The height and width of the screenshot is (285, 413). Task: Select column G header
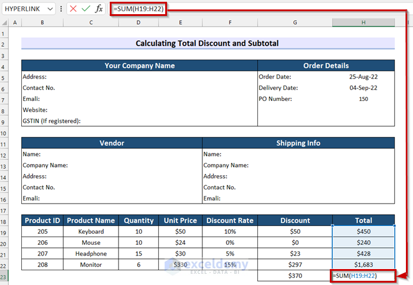click(295, 22)
